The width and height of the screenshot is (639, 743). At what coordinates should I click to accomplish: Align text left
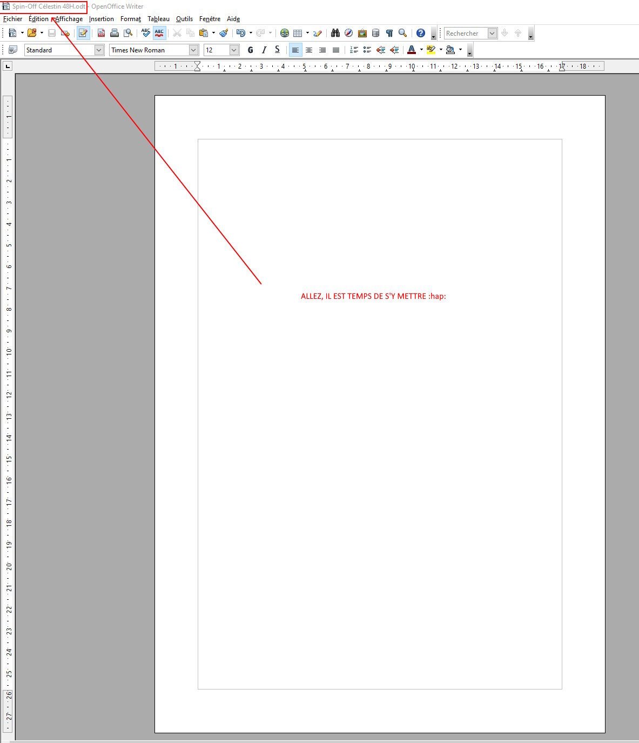(295, 50)
